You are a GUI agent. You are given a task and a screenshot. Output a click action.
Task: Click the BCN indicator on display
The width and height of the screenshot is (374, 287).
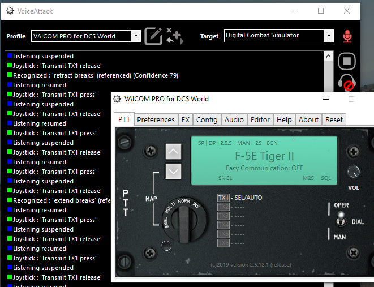point(272,143)
